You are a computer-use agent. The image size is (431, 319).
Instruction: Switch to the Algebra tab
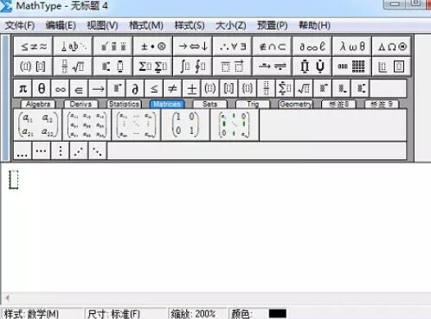click(38, 104)
